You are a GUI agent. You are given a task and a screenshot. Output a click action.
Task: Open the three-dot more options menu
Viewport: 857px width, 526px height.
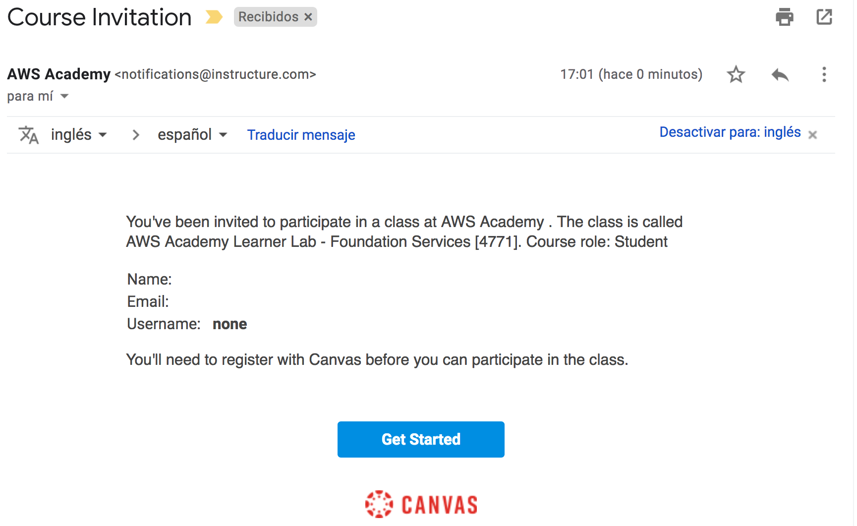pyautogui.click(x=824, y=74)
